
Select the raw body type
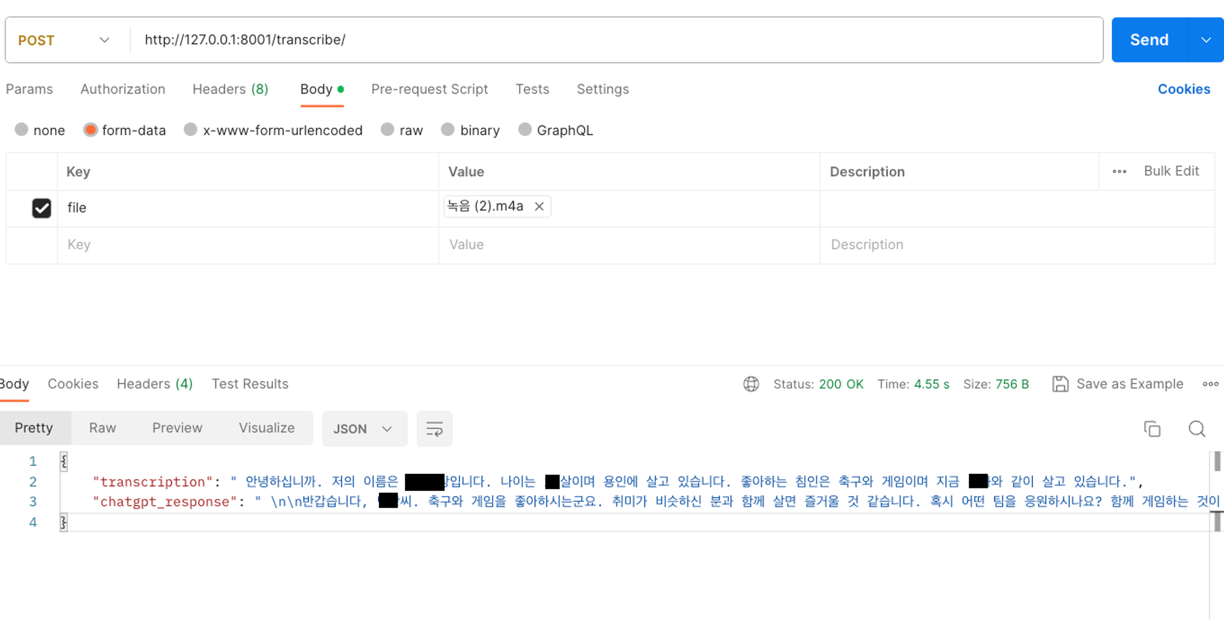387,130
